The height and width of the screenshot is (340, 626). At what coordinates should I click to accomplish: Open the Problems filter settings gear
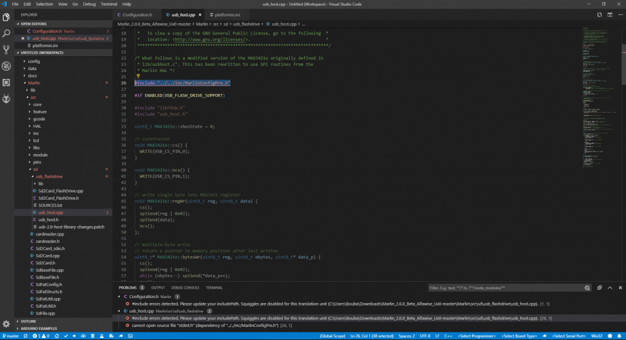587,287
